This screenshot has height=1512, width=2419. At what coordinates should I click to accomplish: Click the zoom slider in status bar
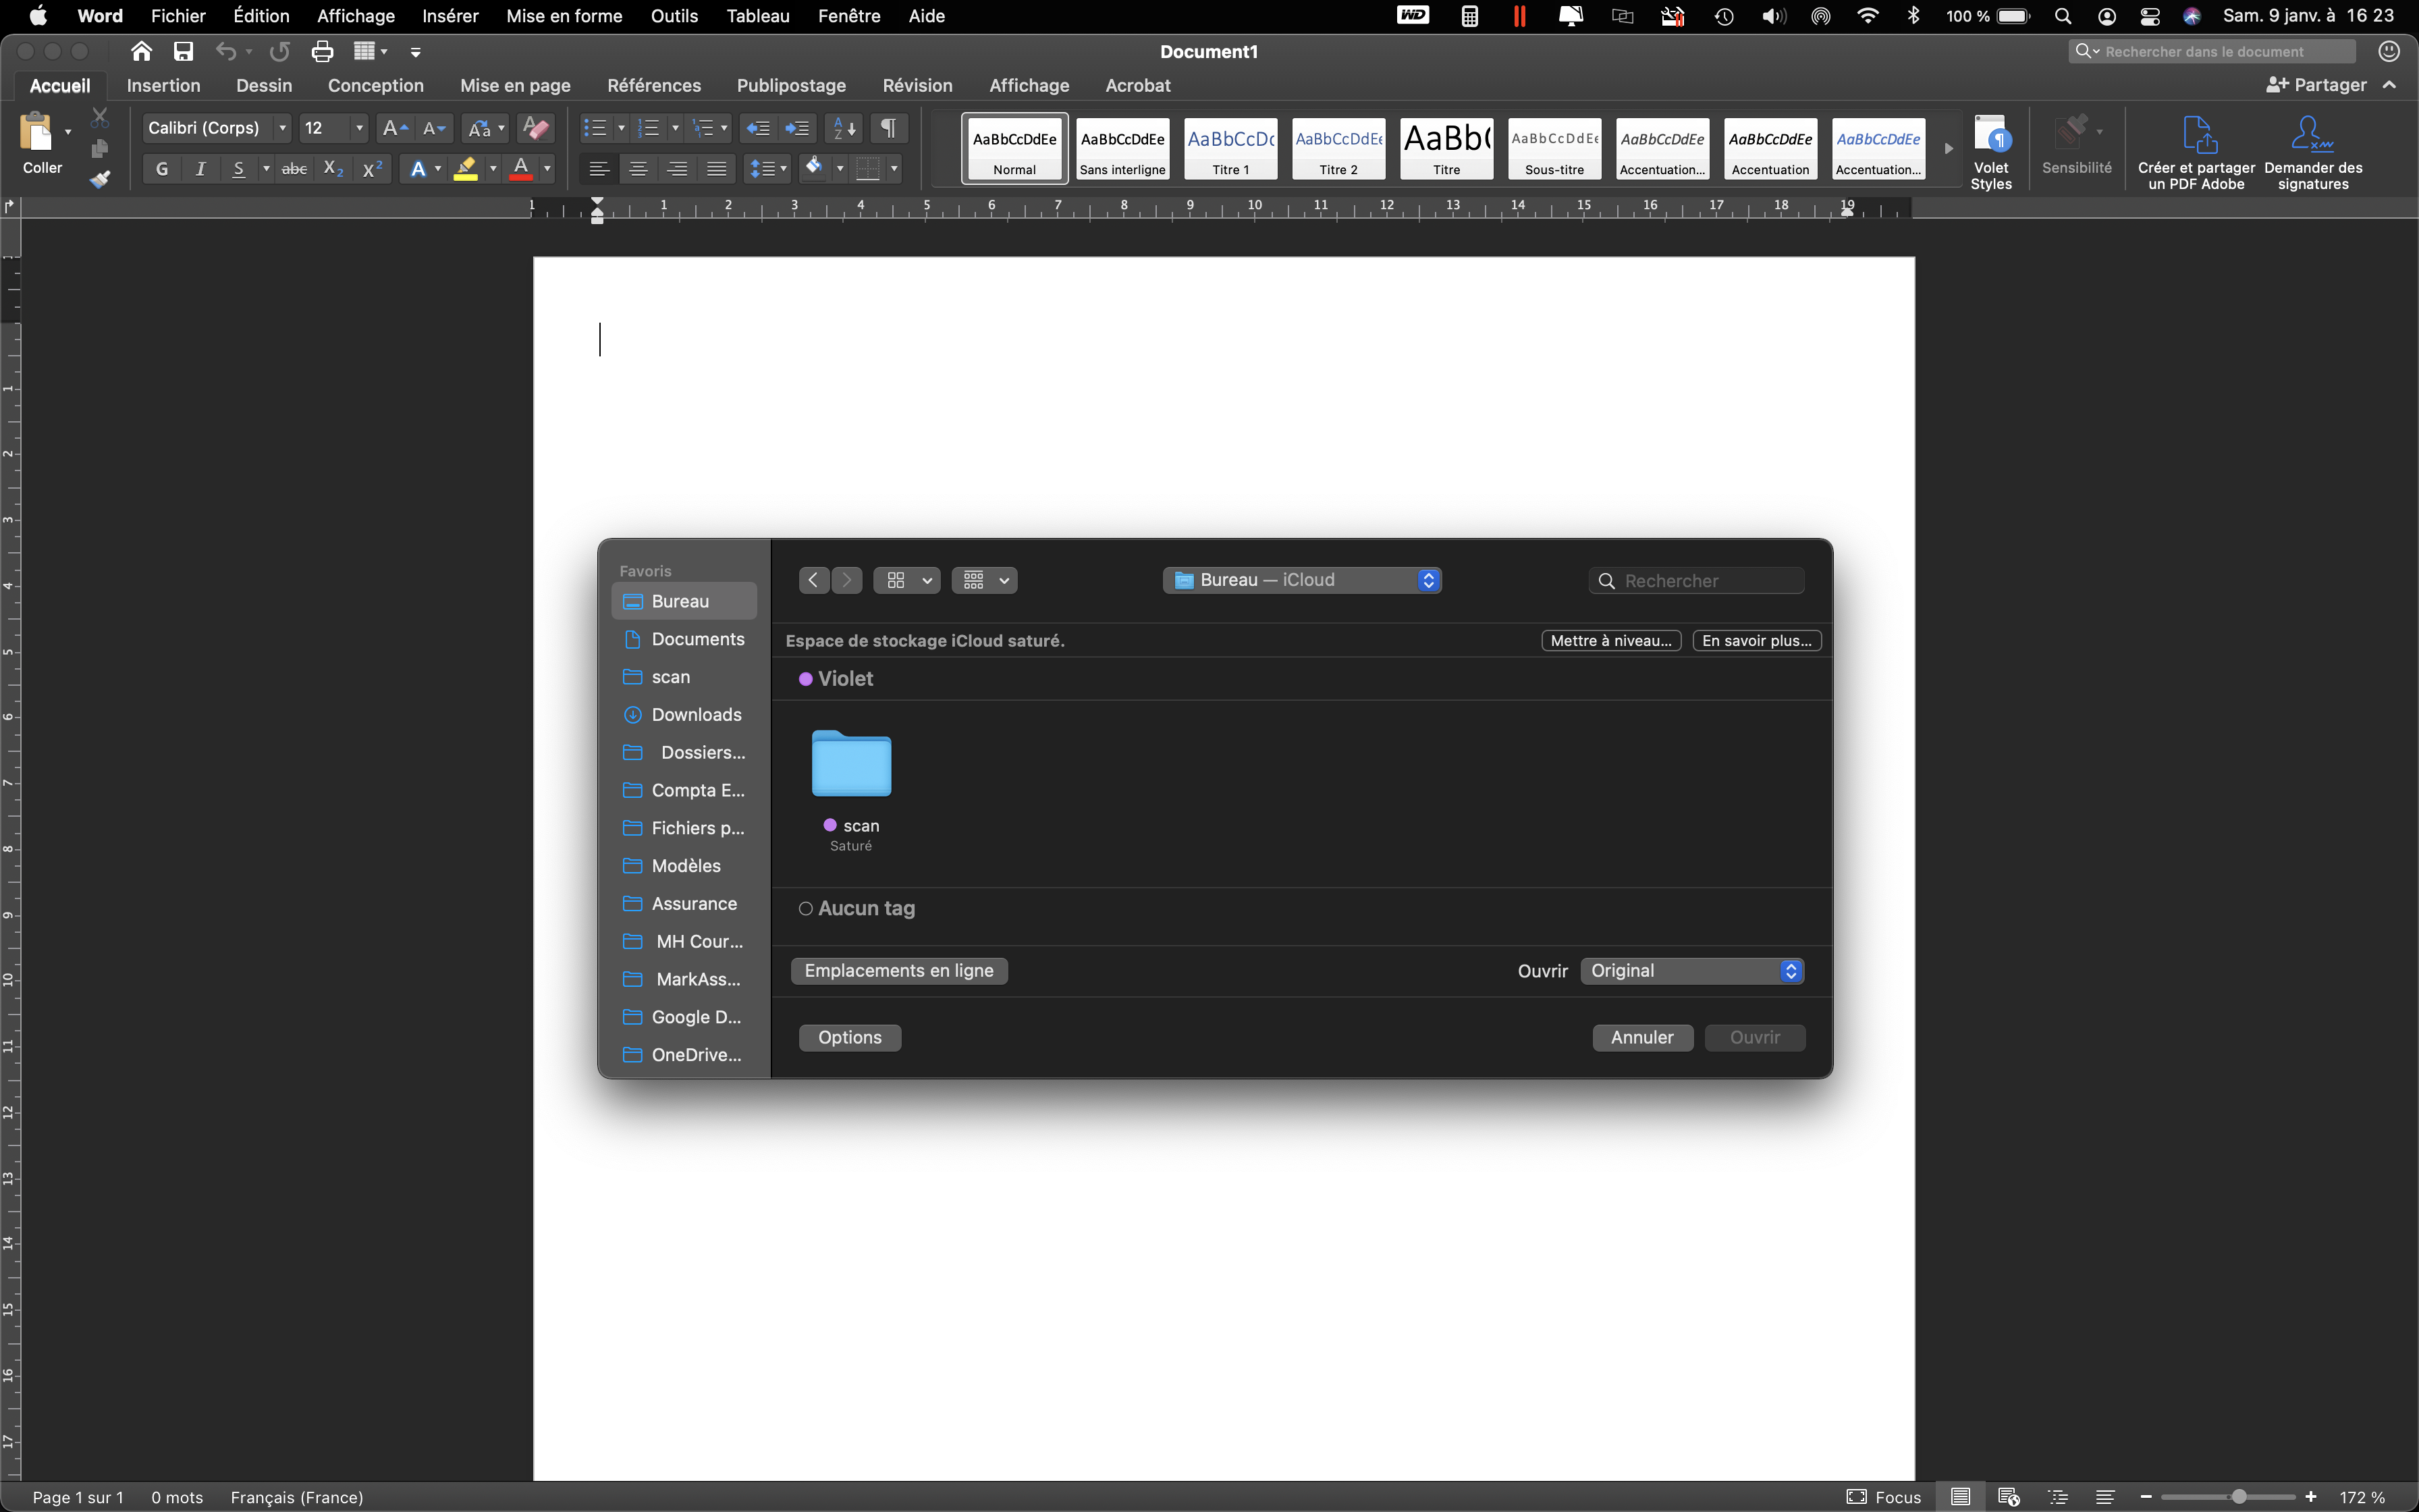2239,1497
